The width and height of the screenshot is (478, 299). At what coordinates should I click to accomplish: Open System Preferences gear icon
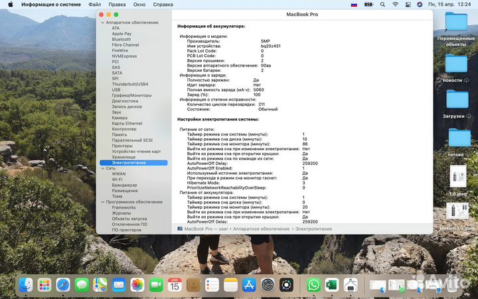point(268,285)
